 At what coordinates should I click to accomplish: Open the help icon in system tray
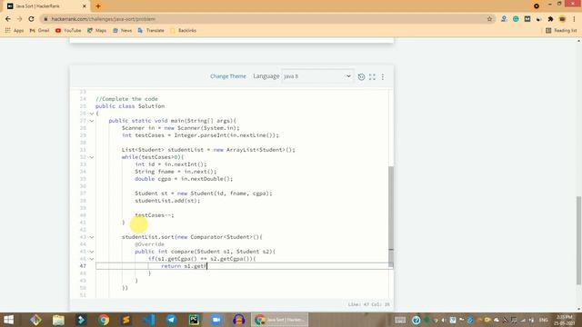[416, 320]
